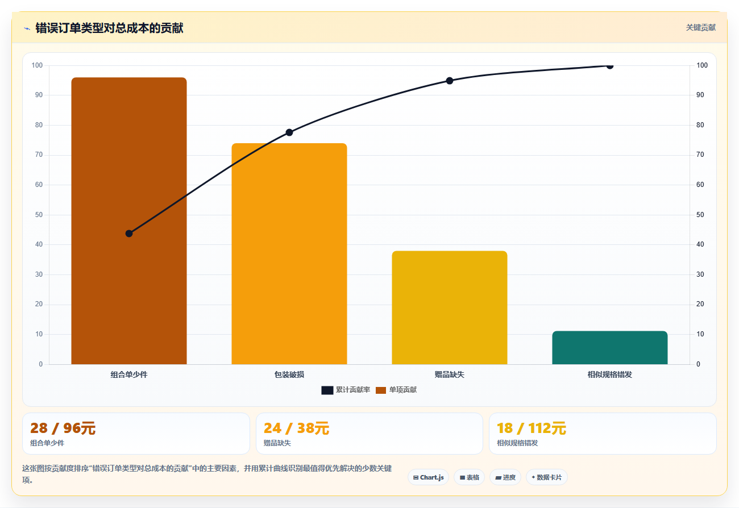The image size is (739, 508).
Task: Click the Chart.js tag chip
Action: (x=428, y=477)
